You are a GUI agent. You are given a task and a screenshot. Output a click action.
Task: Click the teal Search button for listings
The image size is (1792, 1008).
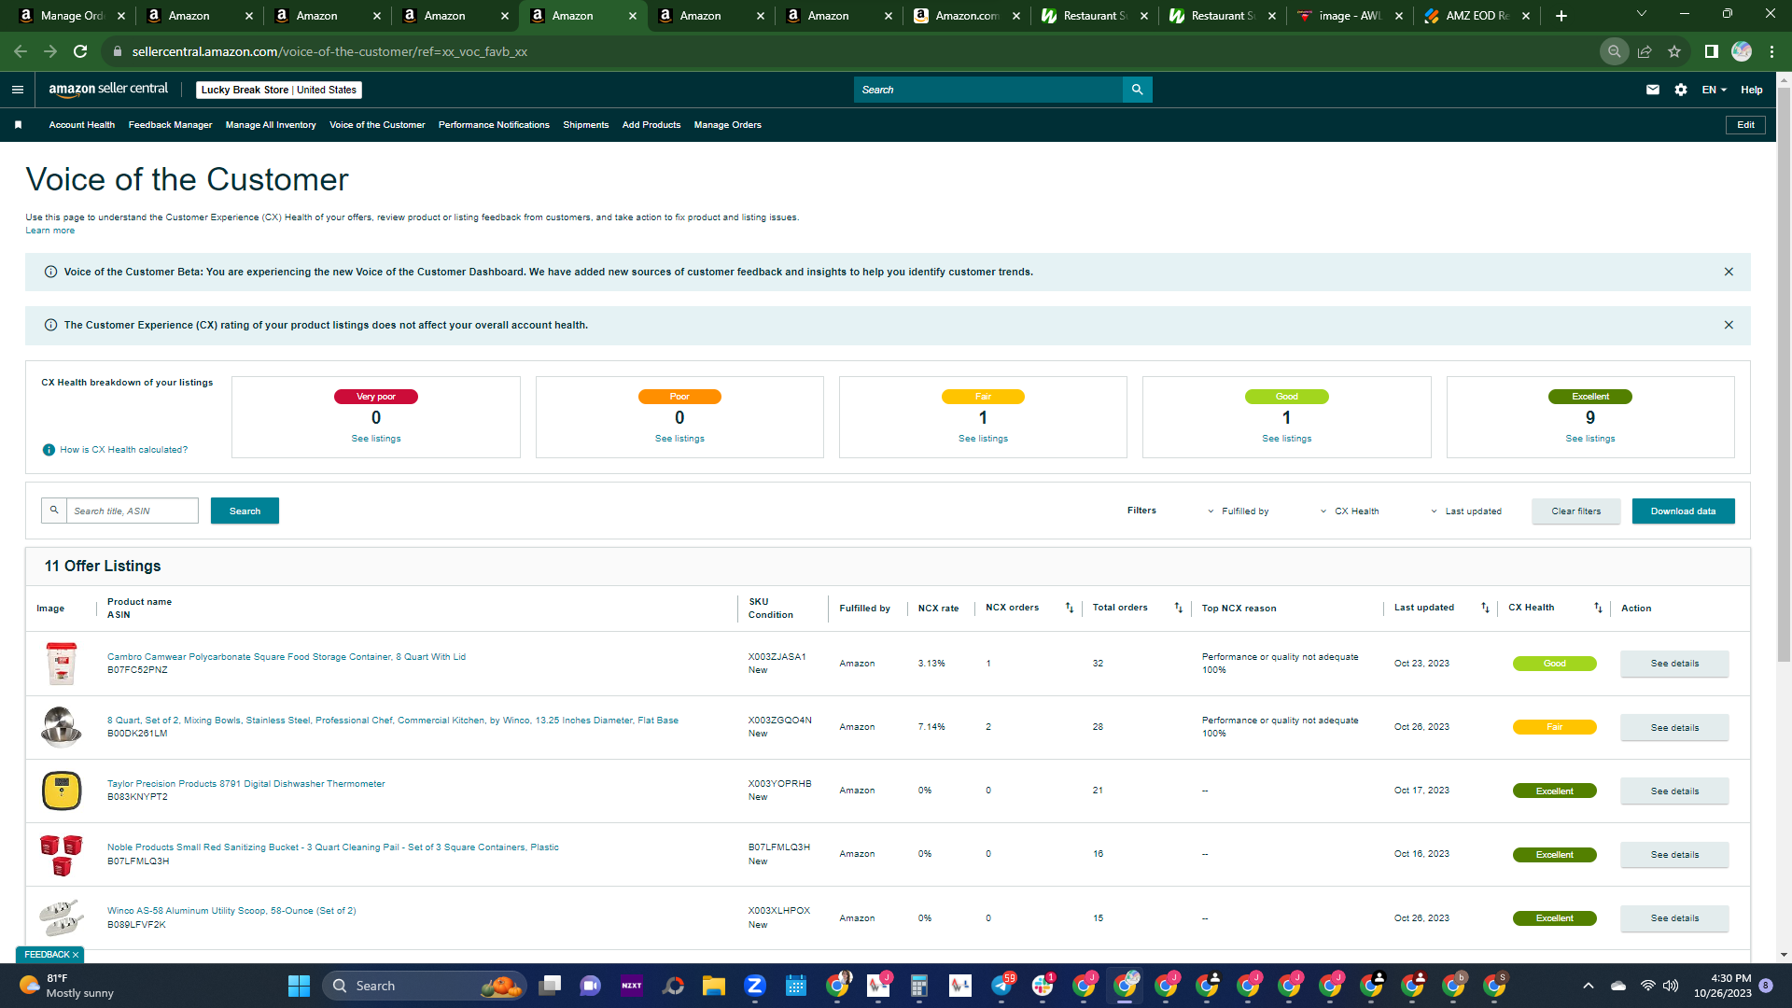tap(245, 511)
